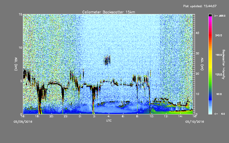This screenshot has height=143, width=229.
Task: Select the '8:' time axis label
Action: [x=138, y=116]
